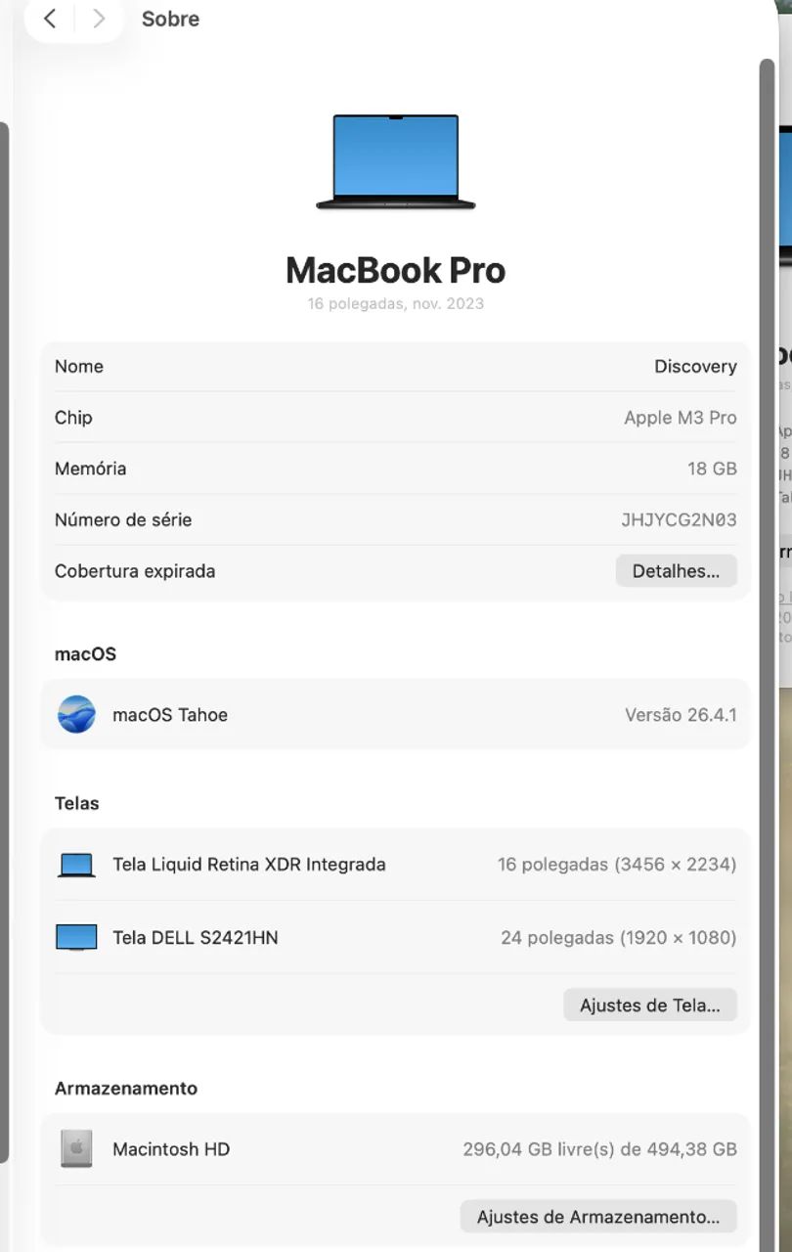This screenshot has width=792, height=1252.
Task: Click the Armazenamento section header
Action: click(126, 1089)
